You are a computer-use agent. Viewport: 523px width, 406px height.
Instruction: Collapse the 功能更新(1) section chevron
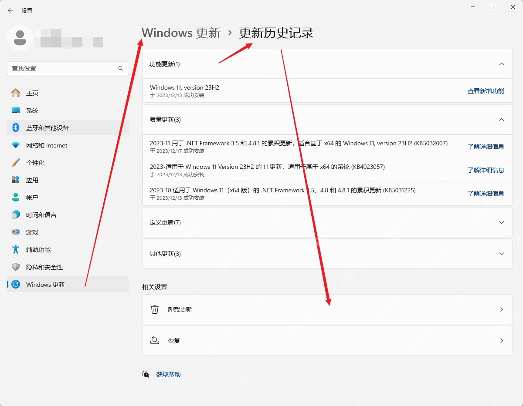click(x=502, y=64)
